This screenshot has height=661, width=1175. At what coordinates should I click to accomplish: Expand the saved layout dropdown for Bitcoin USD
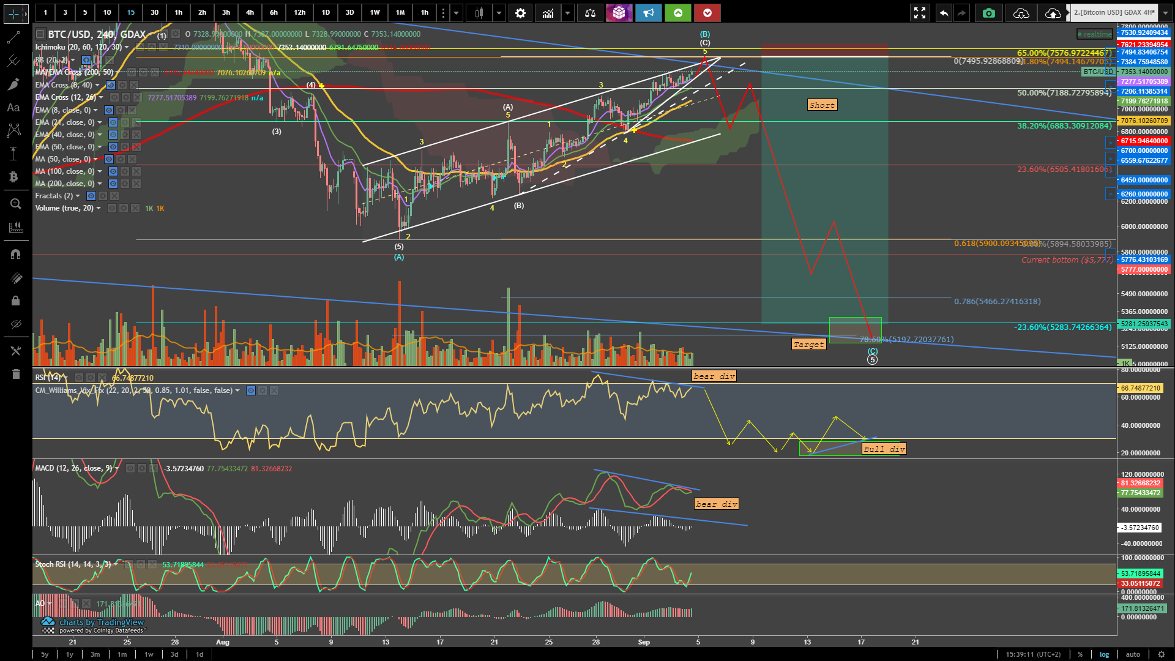(x=1165, y=13)
